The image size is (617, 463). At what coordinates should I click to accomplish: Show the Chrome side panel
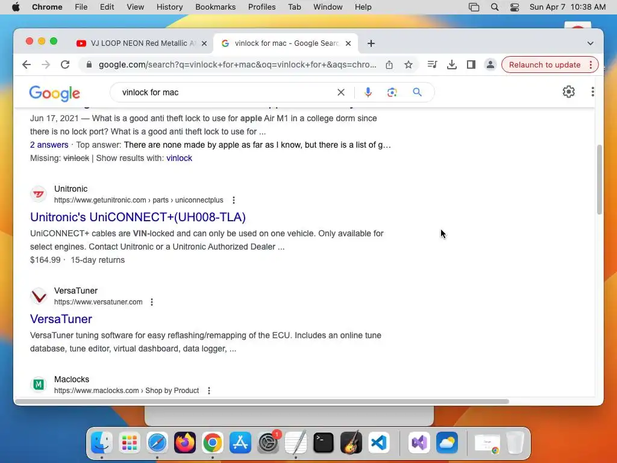(471, 65)
